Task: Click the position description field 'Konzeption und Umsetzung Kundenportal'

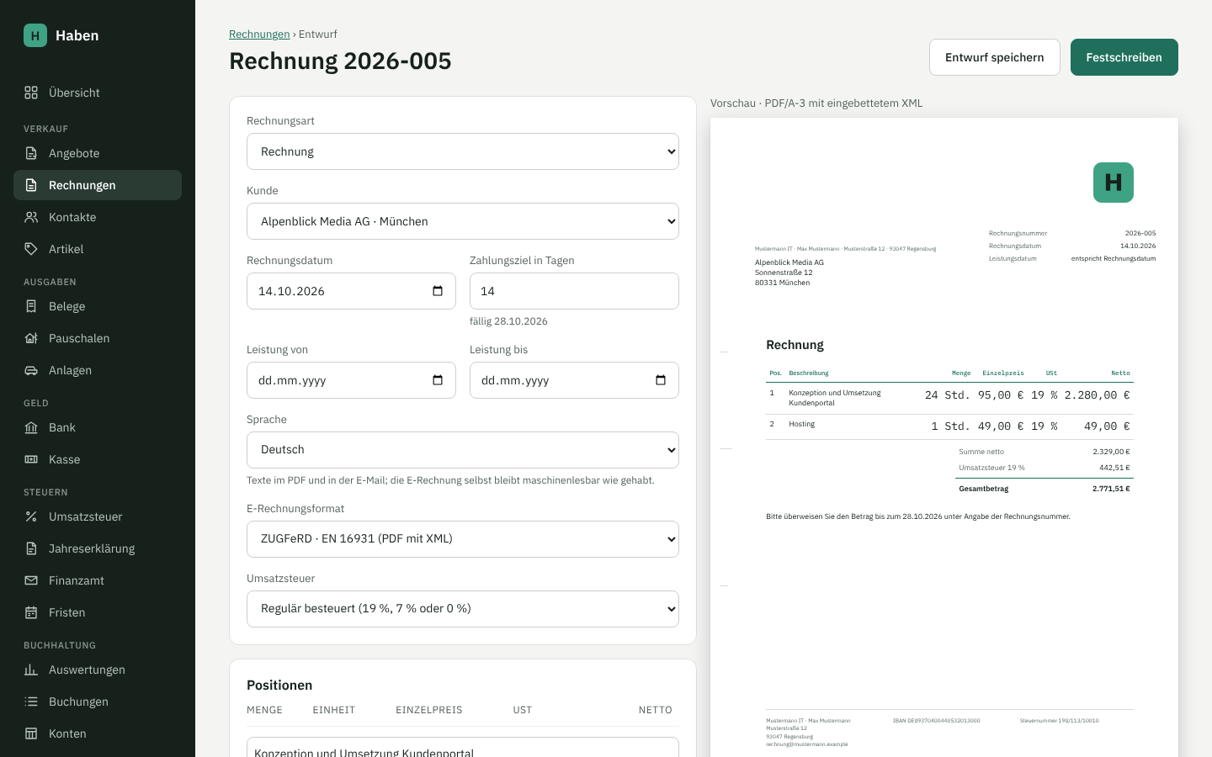Action: (x=463, y=748)
